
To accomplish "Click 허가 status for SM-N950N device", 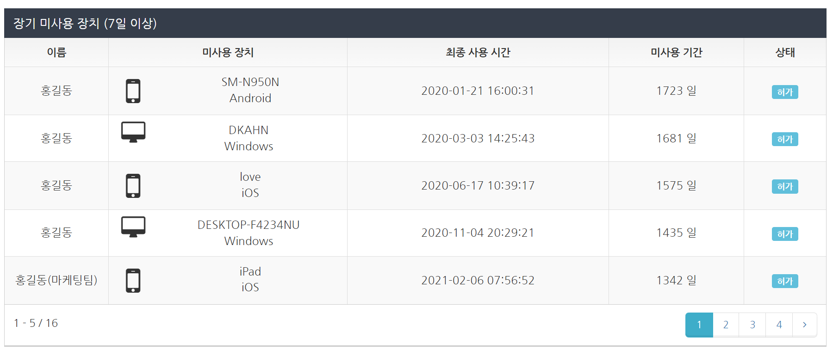I will pyautogui.click(x=785, y=92).
